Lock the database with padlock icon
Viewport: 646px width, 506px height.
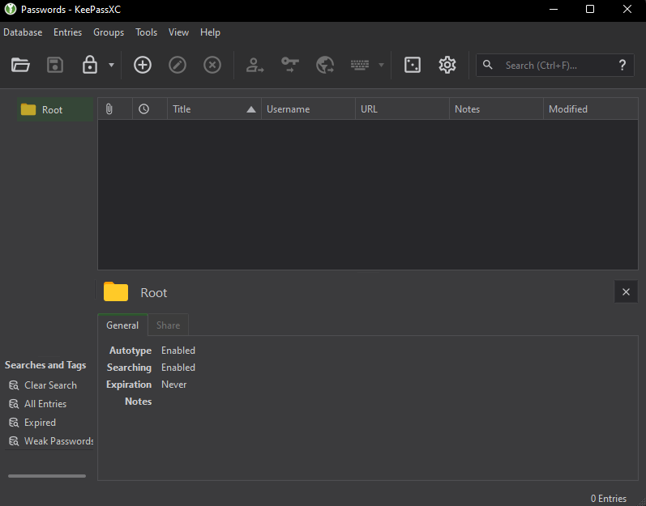click(x=89, y=65)
